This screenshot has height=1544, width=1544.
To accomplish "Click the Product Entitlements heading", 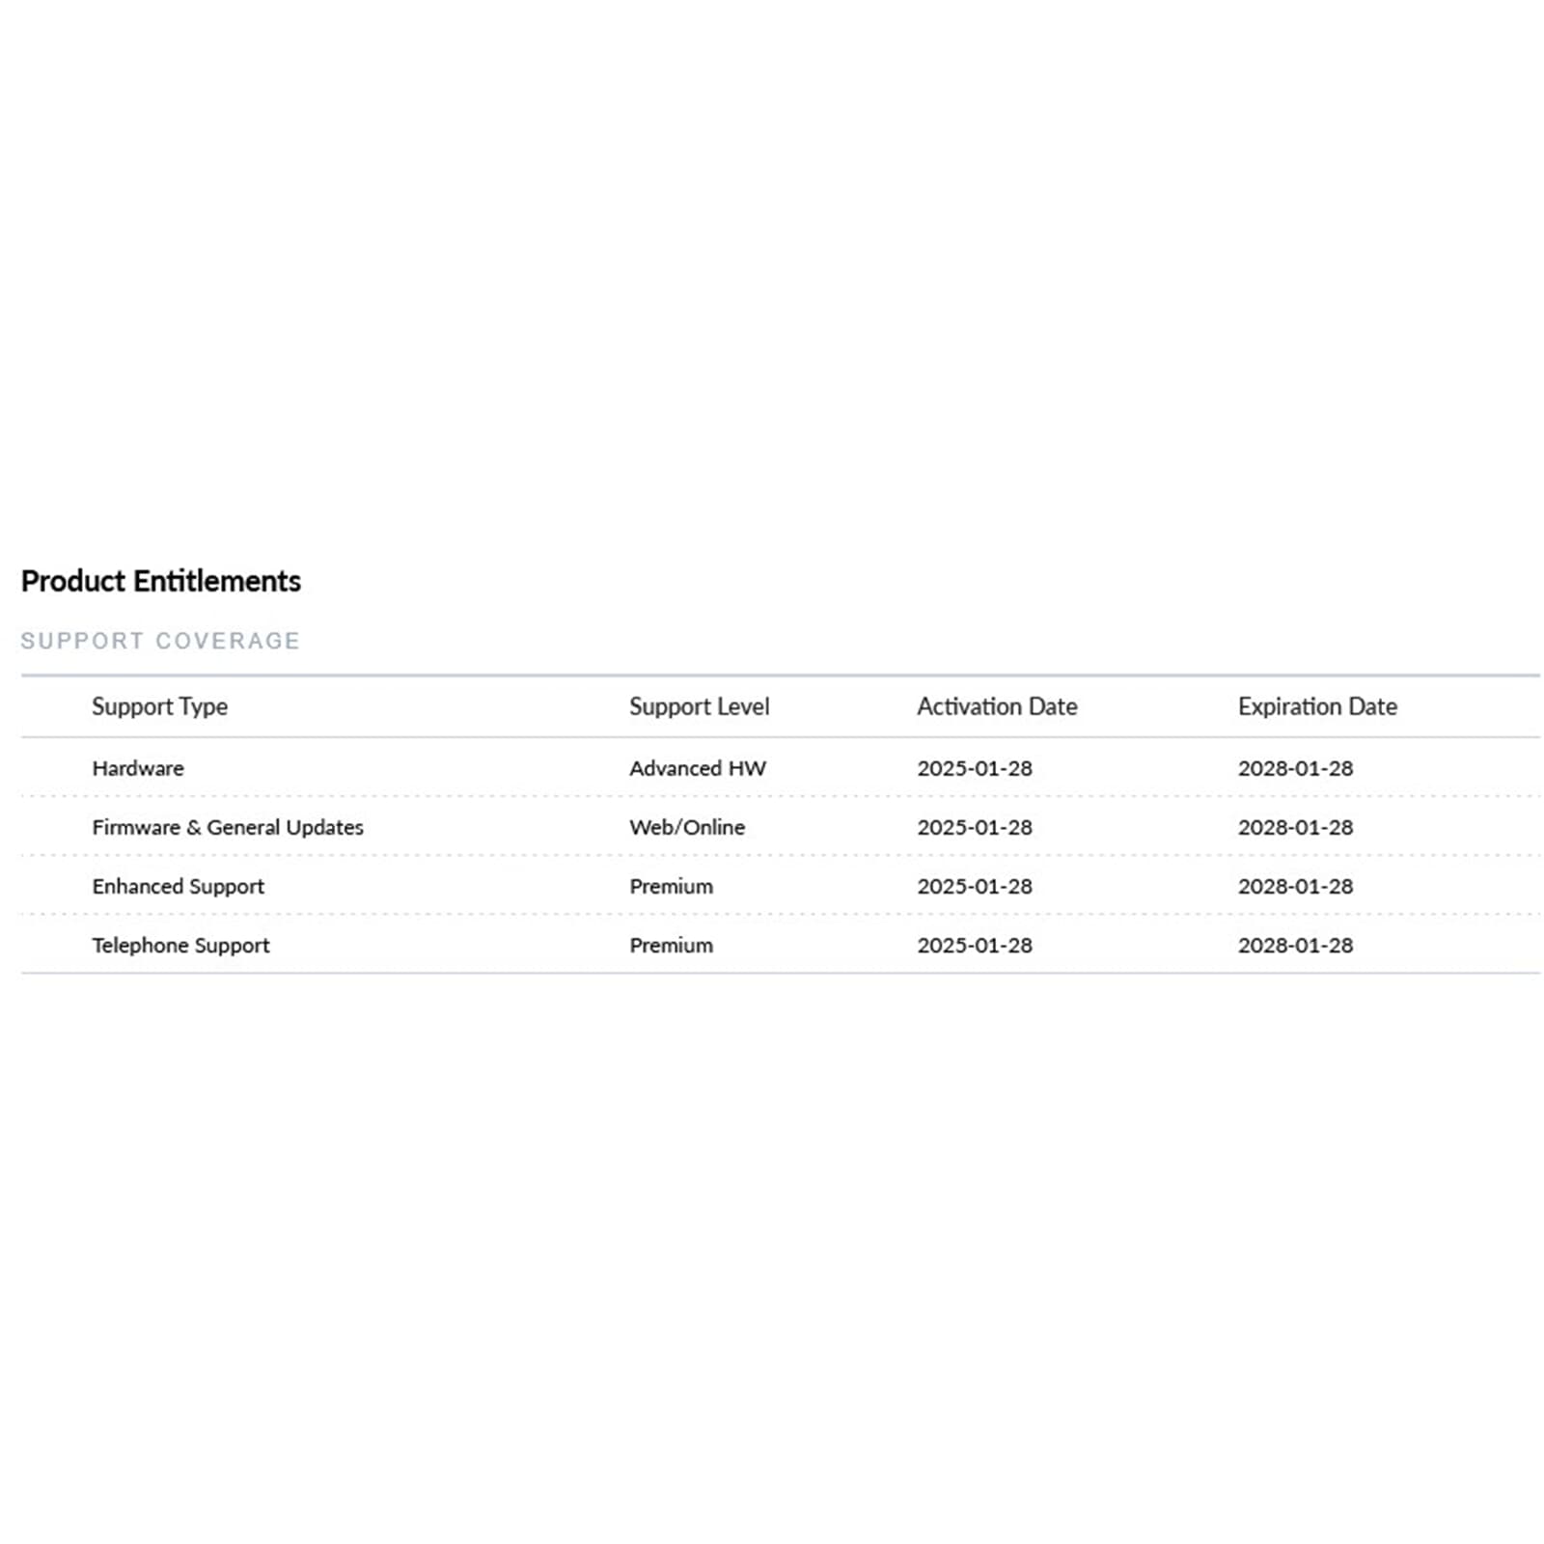I will [161, 581].
